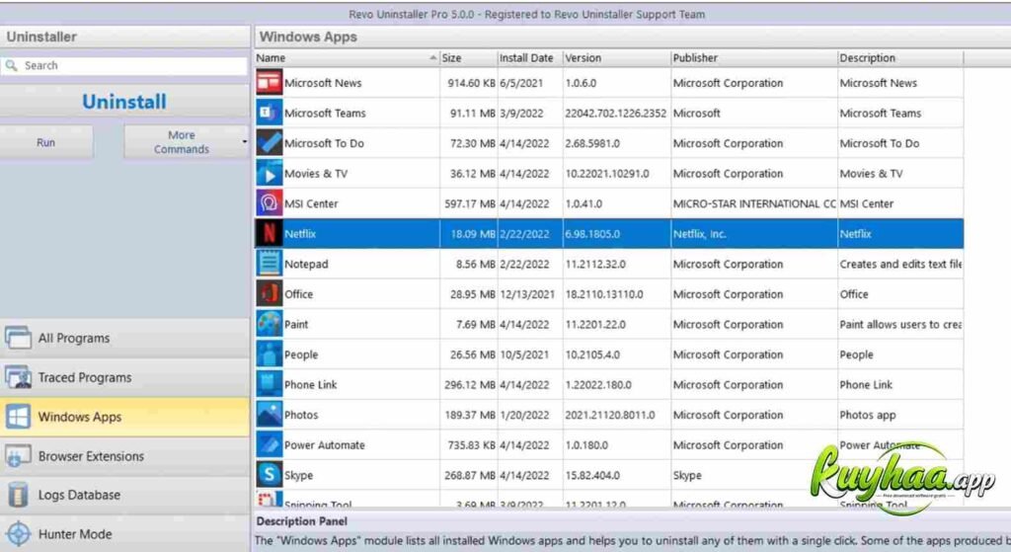The height and width of the screenshot is (552, 1011).
Task: Click Netflix version 6.98.1805.0 cell
Action: tap(616, 233)
